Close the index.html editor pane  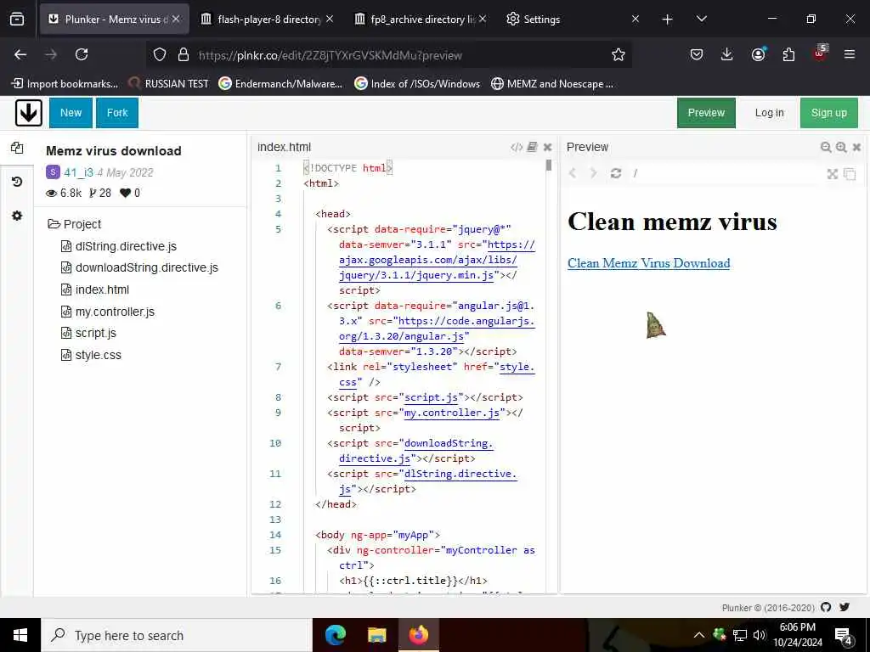(548, 147)
